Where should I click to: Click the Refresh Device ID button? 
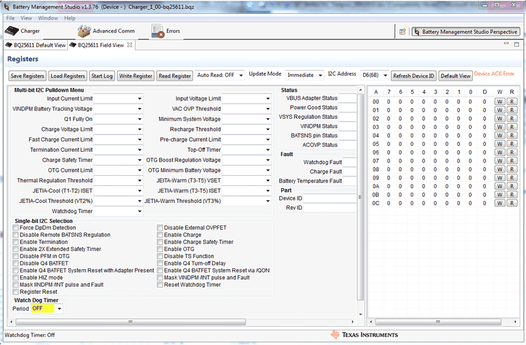[x=413, y=76]
